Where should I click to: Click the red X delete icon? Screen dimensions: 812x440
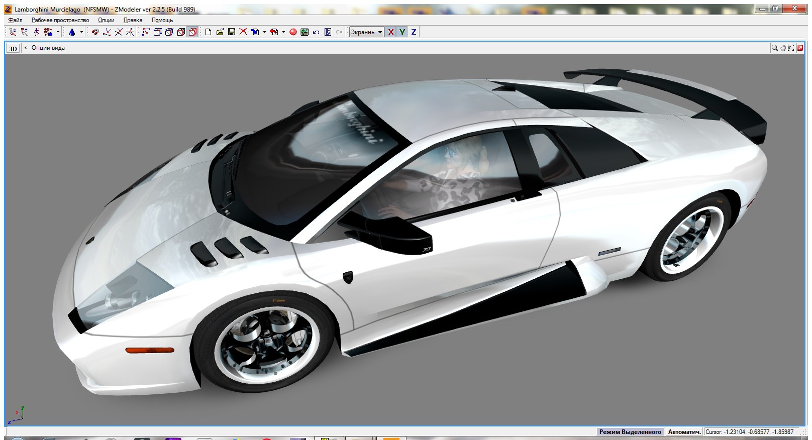243,32
